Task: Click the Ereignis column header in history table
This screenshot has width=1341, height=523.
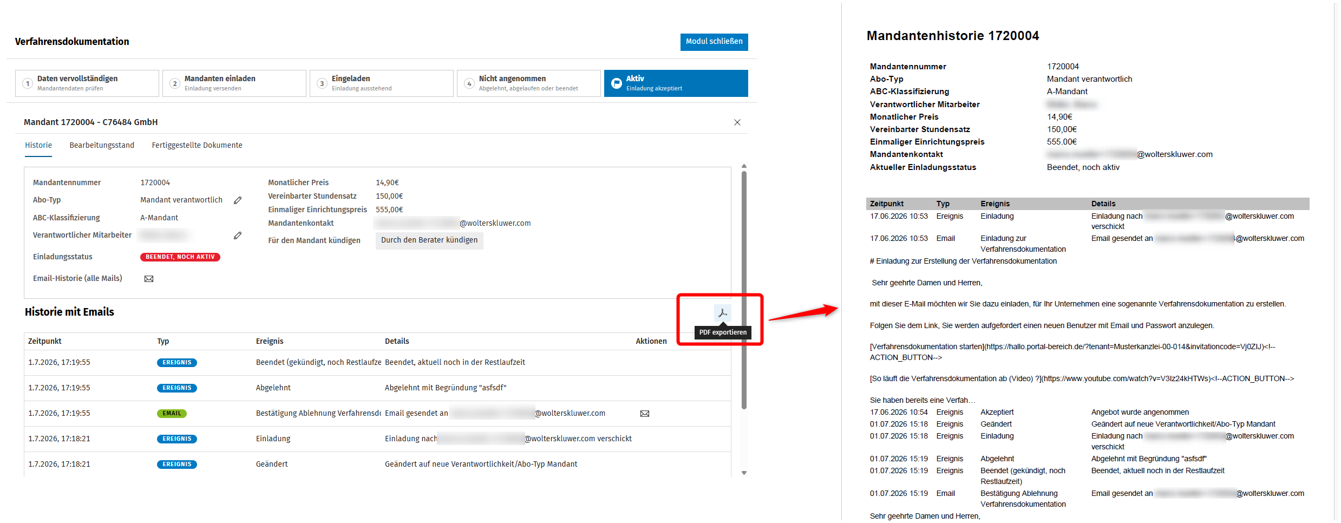Action: (x=270, y=341)
